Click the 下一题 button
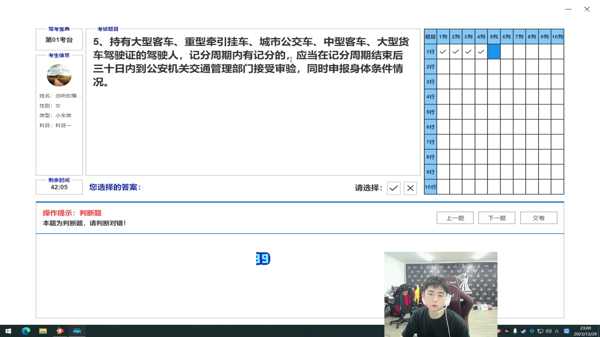The image size is (600, 337). 497,217
